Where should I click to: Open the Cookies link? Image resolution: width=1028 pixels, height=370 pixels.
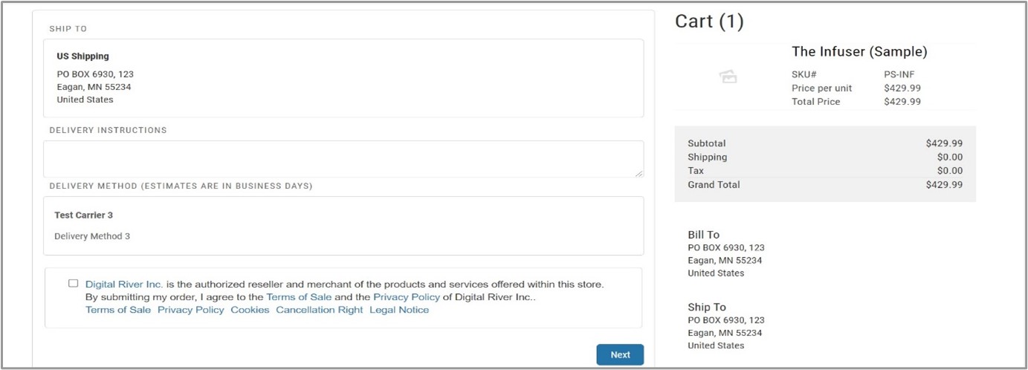pyautogui.click(x=250, y=310)
